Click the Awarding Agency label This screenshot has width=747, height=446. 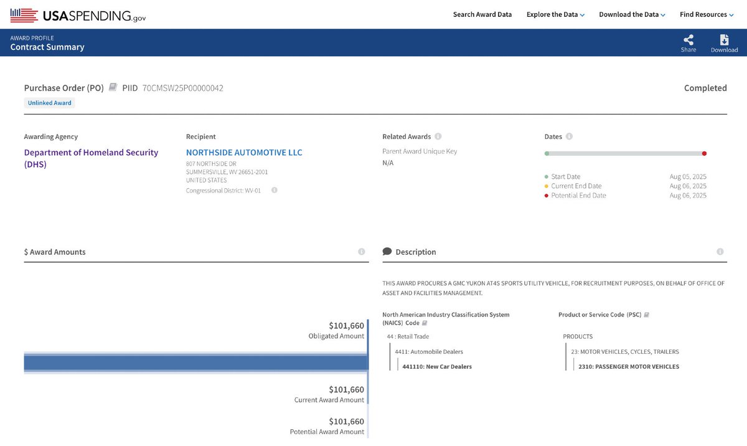[x=51, y=136]
